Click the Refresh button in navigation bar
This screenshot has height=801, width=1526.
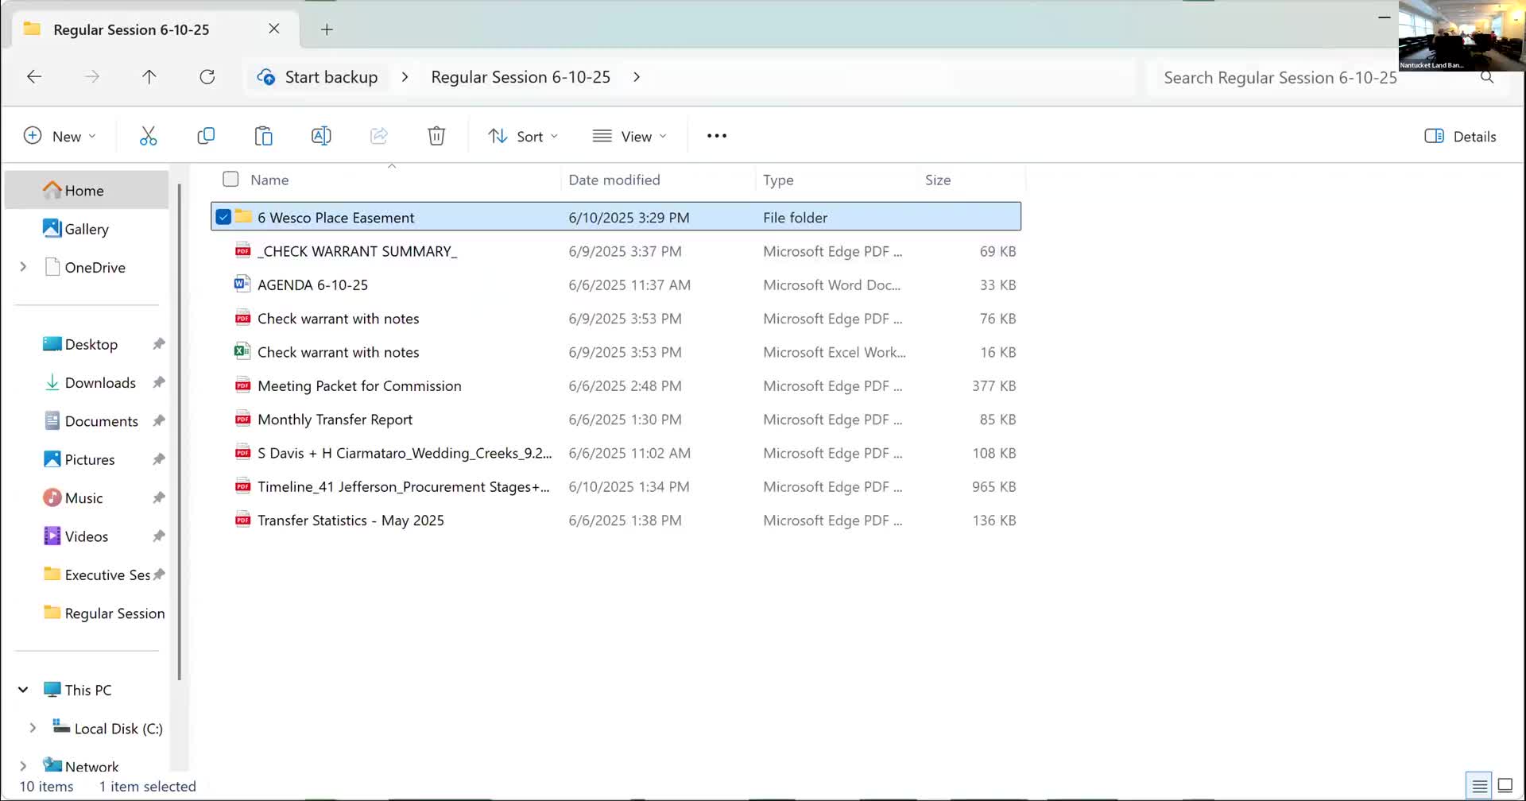(207, 77)
